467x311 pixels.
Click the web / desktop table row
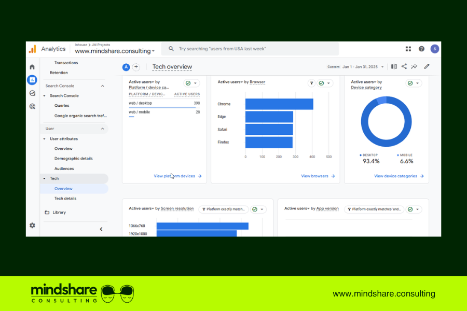pyautogui.click(x=164, y=103)
